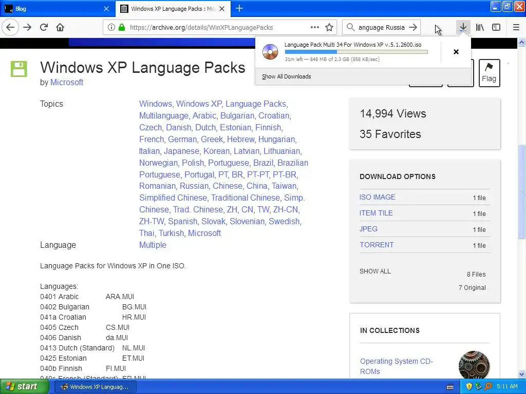Select the Windows XP Language Packs tab
526x394 pixels.
coord(173,9)
